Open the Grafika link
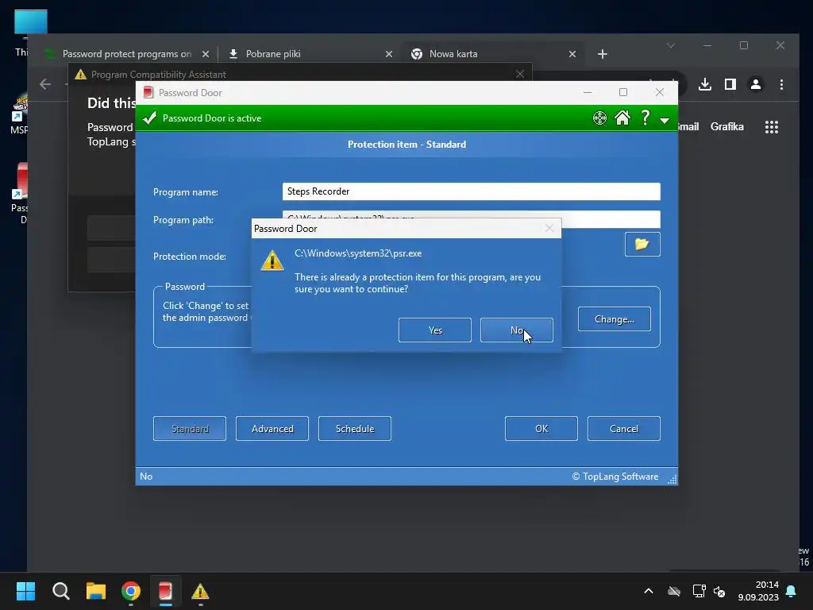 (x=727, y=126)
